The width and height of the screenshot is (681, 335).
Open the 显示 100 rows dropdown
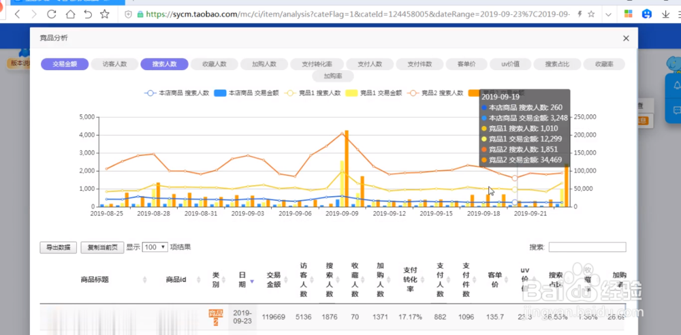[155, 246]
